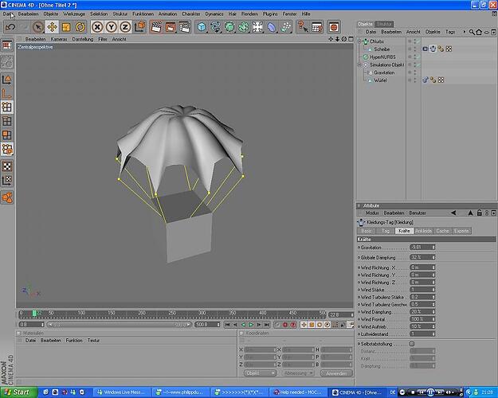Open particle objects icon
This screenshot has height=398, width=498.
coord(285,27)
